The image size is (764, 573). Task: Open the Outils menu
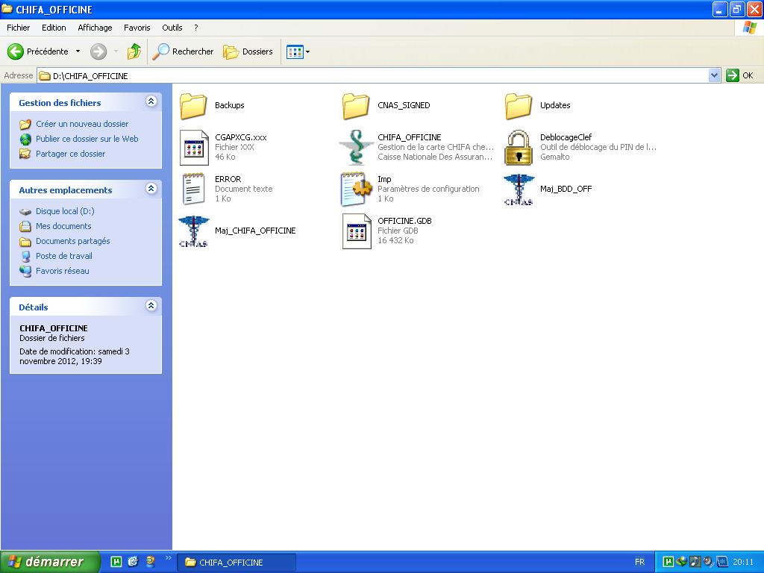pyautogui.click(x=172, y=28)
